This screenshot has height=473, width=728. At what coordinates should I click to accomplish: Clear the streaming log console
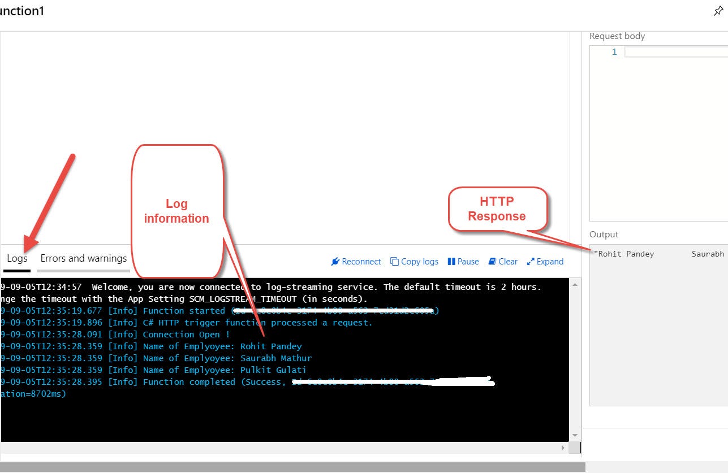point(503,261)
